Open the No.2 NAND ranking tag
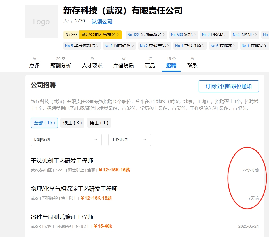Image resolution: width=269 pixels, height=237 pixels. click(x=245, y=35)
